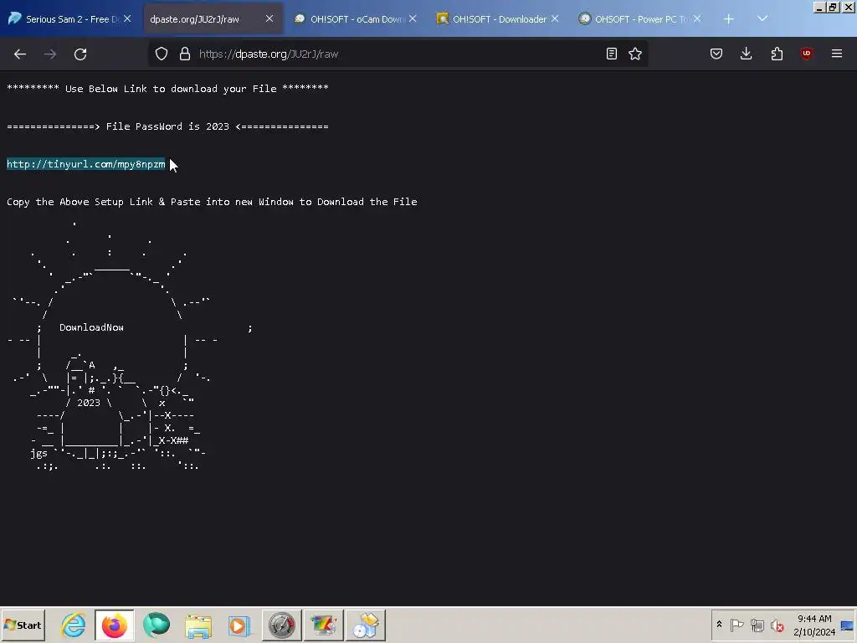
Task: Open the gauge speedometer taskbar app
Action: pos(281,625)
